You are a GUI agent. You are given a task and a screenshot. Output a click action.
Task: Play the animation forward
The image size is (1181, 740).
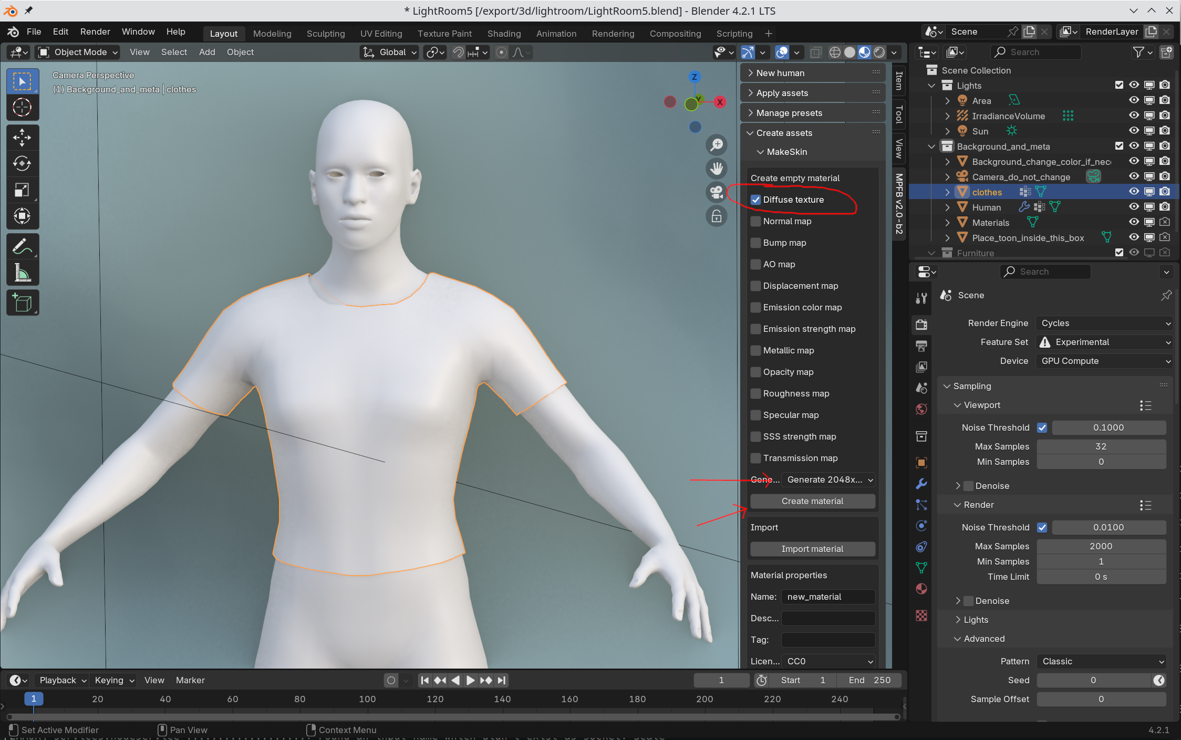470,680
